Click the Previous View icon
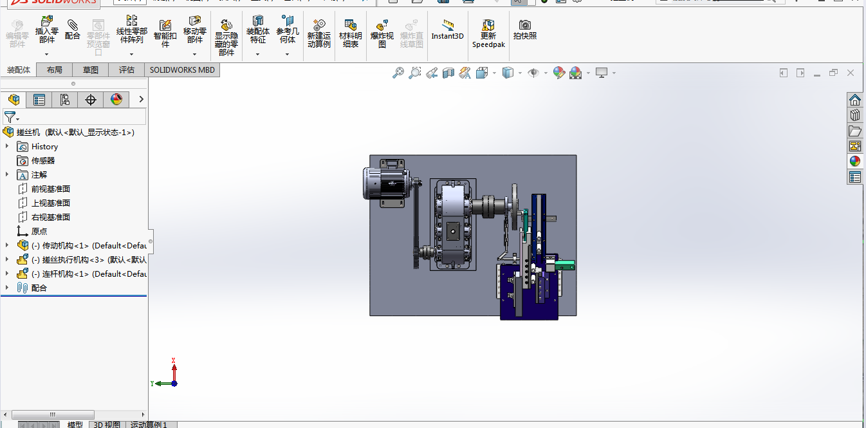Viewport: 866px width, 428px height. point(432,73)
